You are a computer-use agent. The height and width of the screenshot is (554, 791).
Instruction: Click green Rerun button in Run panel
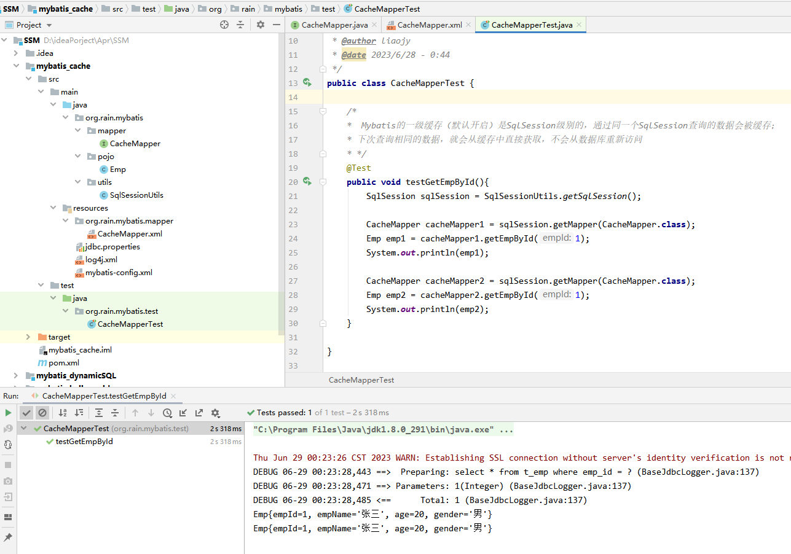(8, 413)
